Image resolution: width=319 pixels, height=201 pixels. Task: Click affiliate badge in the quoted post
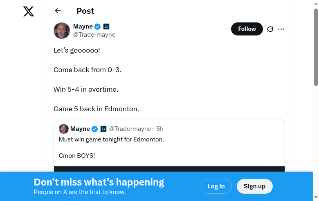(x=103, y=129)
